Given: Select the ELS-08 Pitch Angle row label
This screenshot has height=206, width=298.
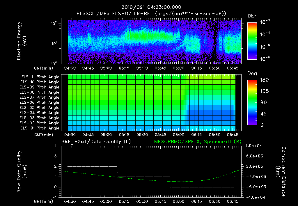Looking at the screenshot, I should pos(40,92).
